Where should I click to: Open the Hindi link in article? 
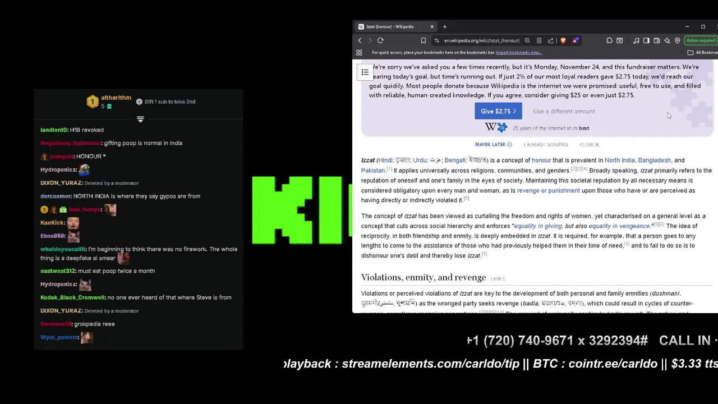[385, 160]
